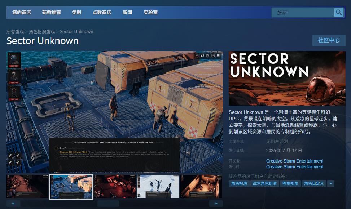Open the 新闻 menu item

(127, 12)
